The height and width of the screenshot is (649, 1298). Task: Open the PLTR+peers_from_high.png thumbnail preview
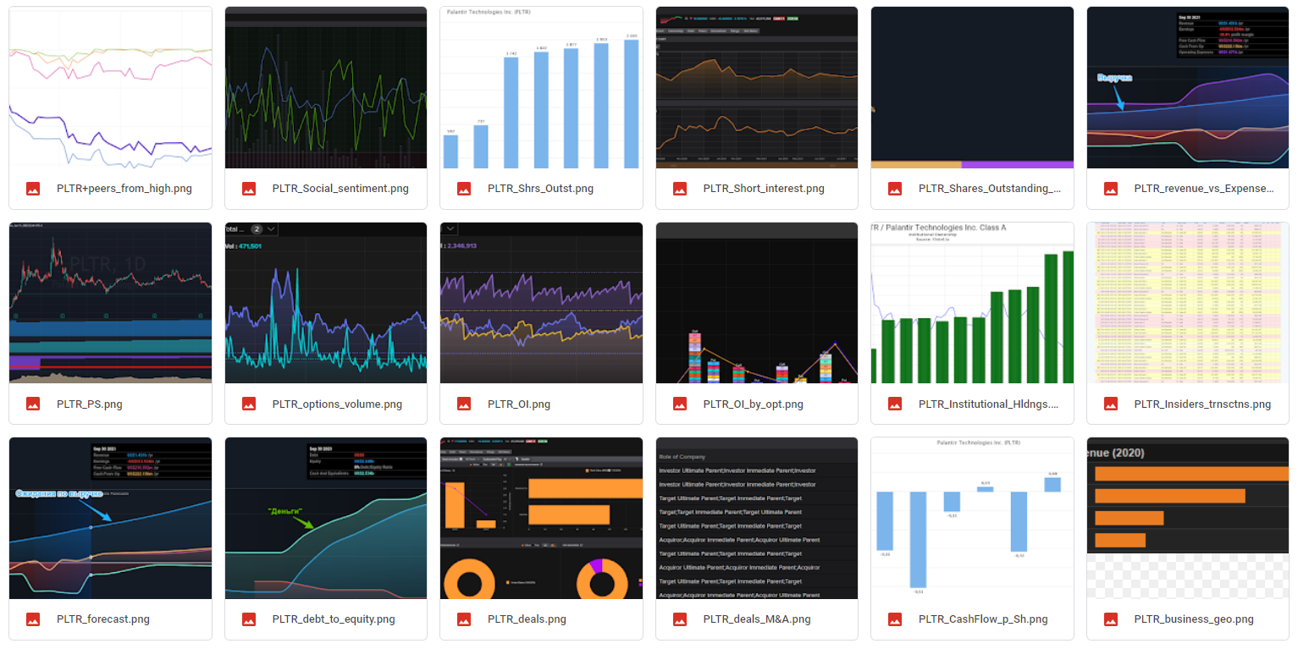click(x=110, y=88)
